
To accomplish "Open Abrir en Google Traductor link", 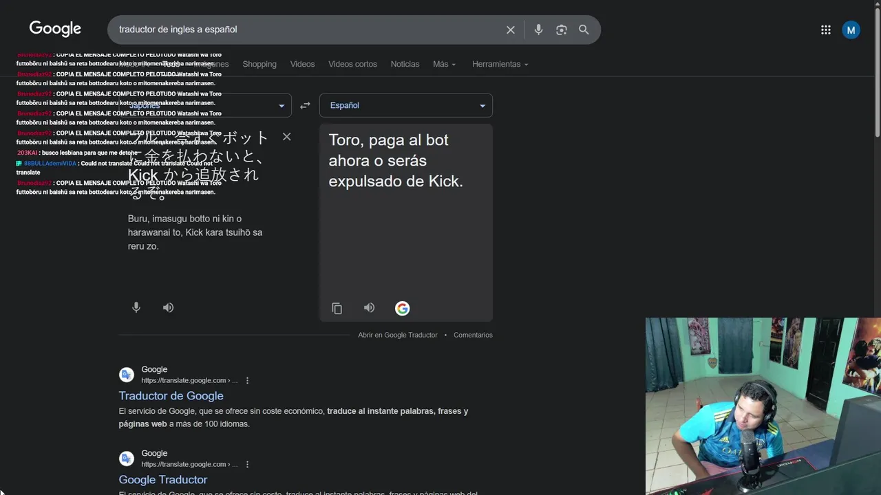I will point(398,335).
